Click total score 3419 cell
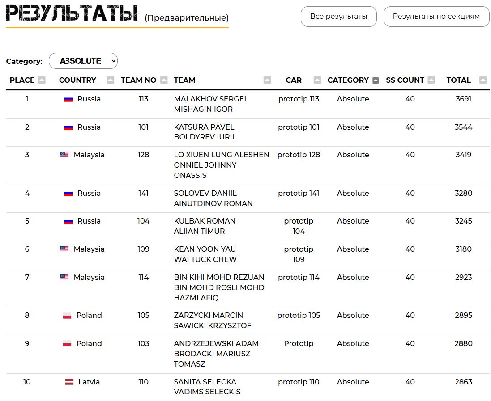The height and width of the screenshot is (401, 491). coord(463,155)
